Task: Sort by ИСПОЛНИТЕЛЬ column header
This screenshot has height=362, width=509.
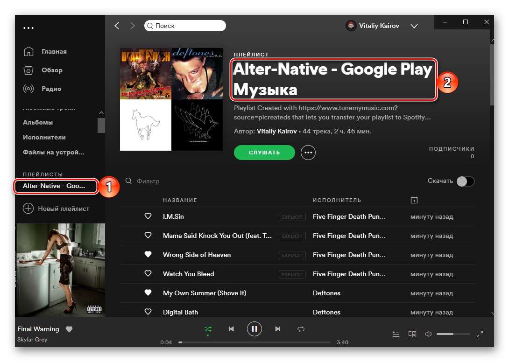Action: click(337, 200)
